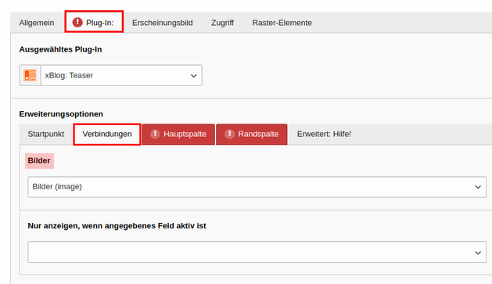Expand the Bilder (image) select box
The image size is (492, 284).
pyautogui.click(x=257, y=187)
